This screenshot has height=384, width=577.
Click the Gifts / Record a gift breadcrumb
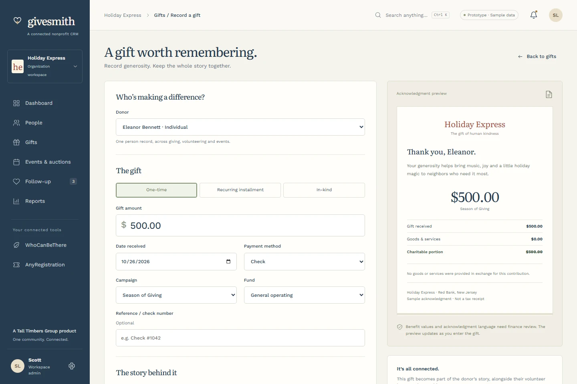point(177,15)
